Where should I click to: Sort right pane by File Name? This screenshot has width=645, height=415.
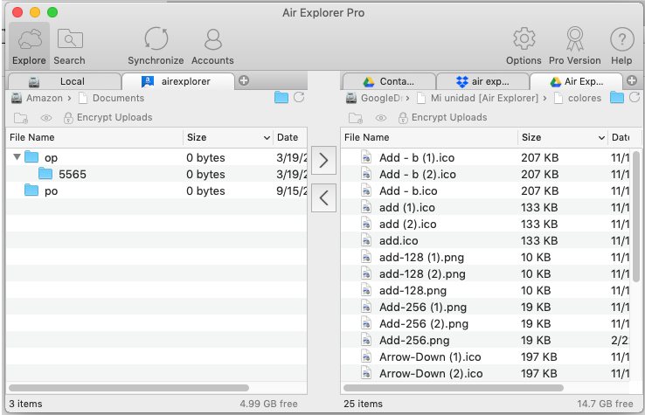click(429, 137)
